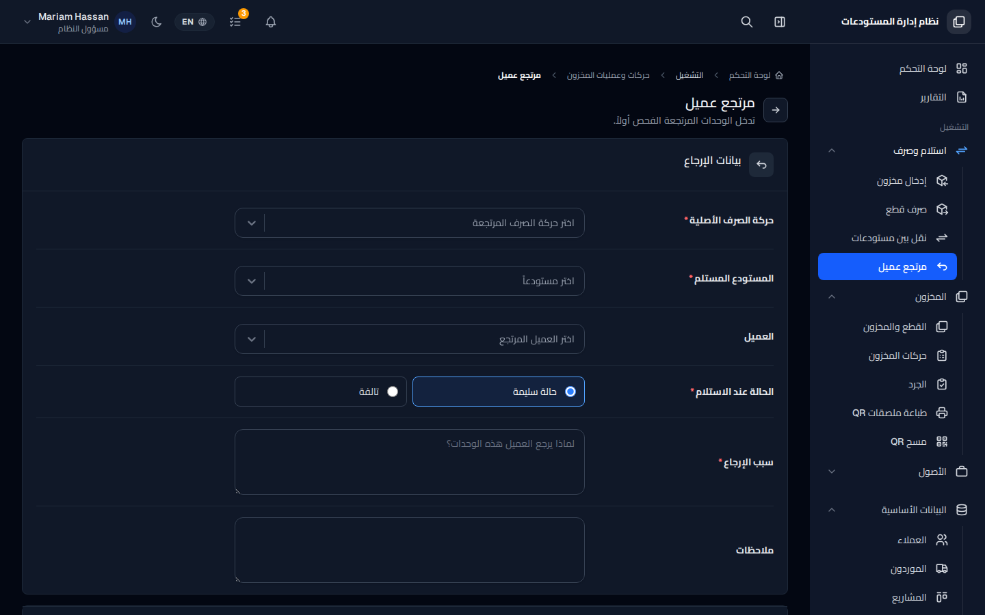Expand الأصول sidebar group

tap(897, 471)
